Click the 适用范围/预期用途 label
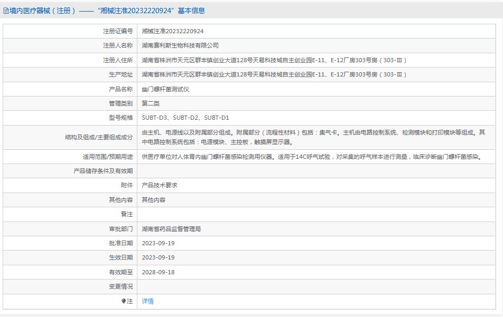The image size is (503, 317). (108, 157)
